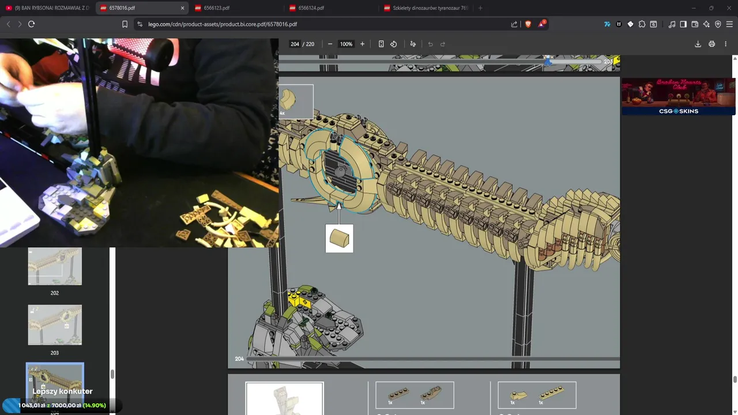Screen dimensions: 738x415
Task: Zoom in the PDF with plus button
Action: (362, 44)
